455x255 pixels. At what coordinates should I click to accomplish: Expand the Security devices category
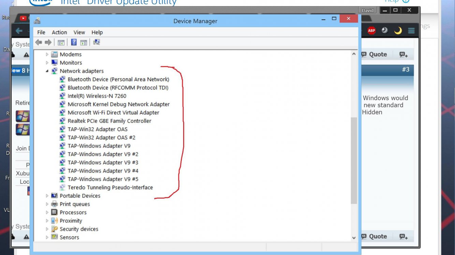click(x=47, y=229)
